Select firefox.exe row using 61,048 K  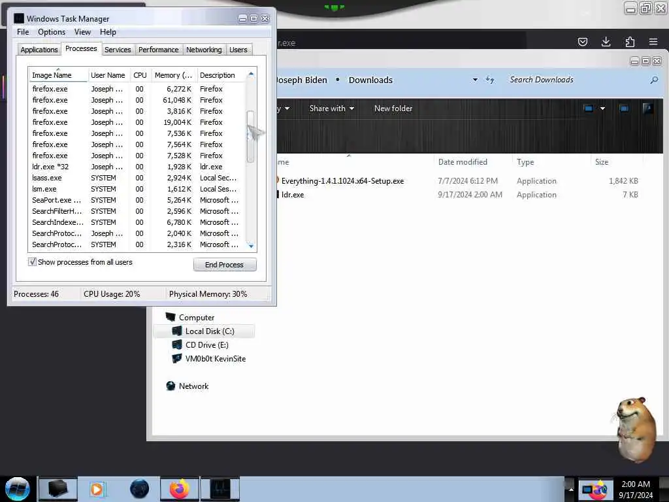[x=137, y=100]
